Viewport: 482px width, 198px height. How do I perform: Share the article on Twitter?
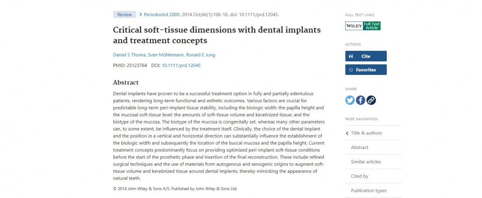pos(350,100)
